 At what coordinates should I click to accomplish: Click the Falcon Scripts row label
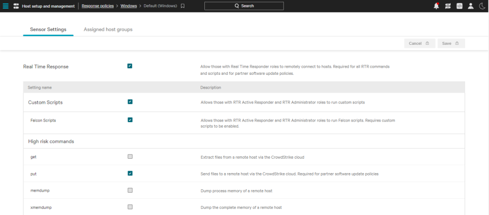pyautogui.click(x=43, y=121)
